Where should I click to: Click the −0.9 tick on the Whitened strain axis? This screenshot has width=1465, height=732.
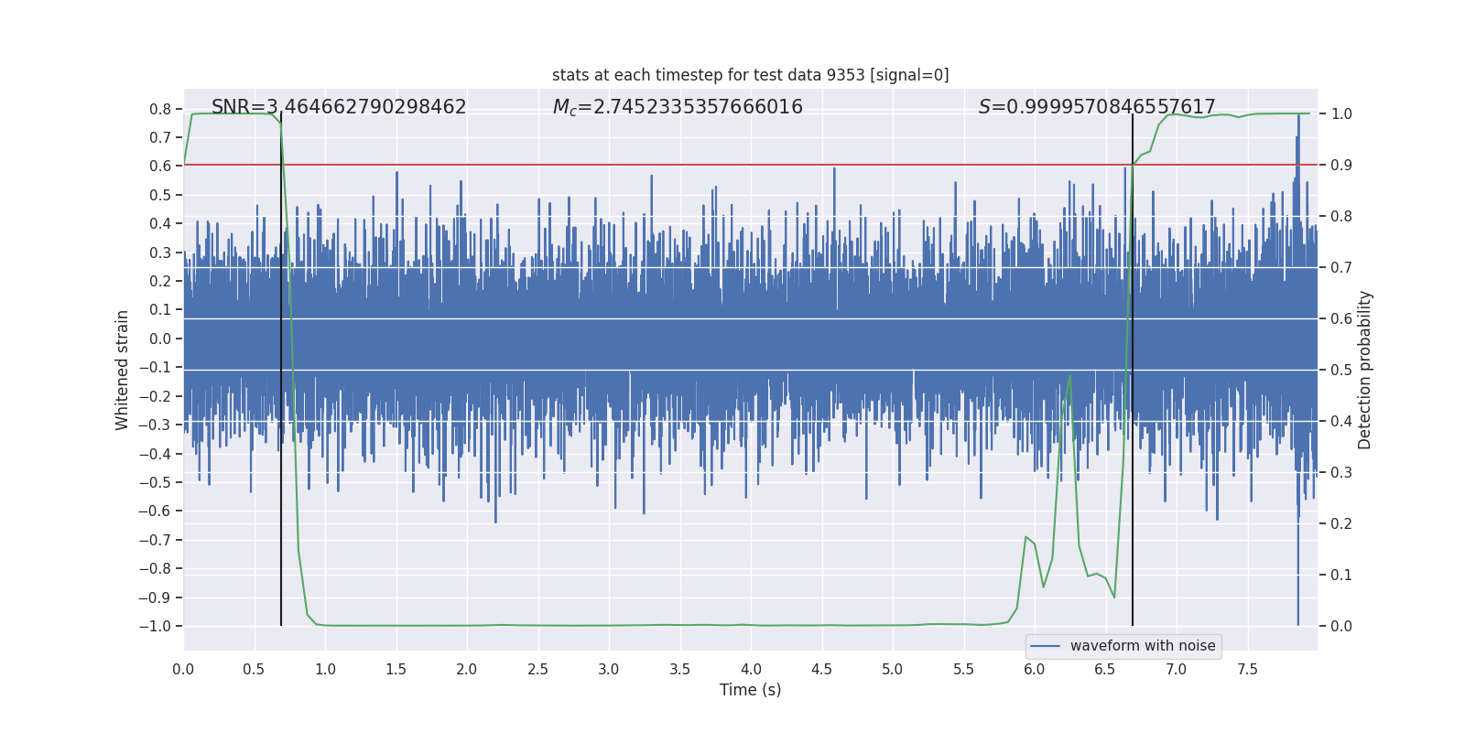[155, 597]
